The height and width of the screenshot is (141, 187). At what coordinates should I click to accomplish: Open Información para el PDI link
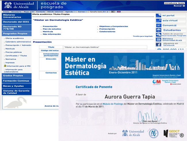(19, 66)
